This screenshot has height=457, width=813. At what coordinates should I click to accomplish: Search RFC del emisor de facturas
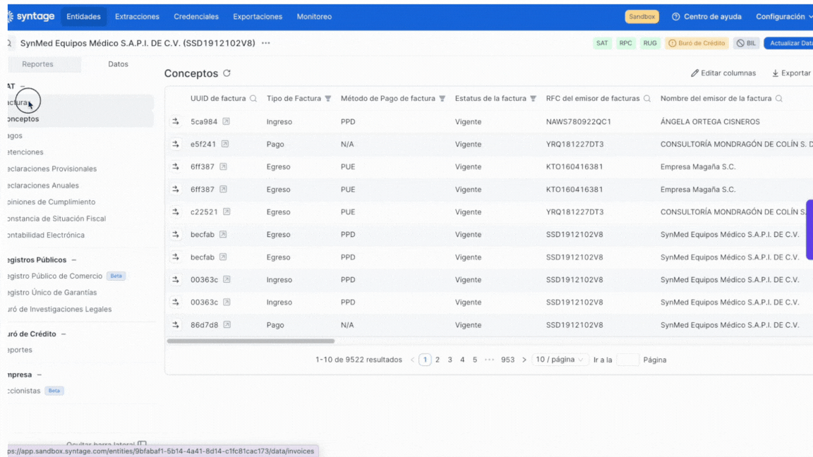tap(647, 99)
